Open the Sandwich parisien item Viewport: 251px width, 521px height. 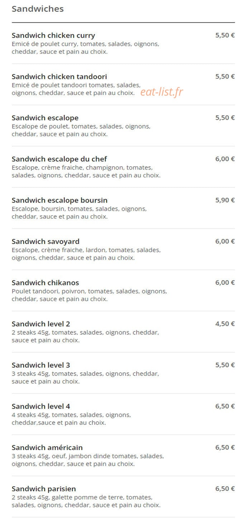[123, 497]
